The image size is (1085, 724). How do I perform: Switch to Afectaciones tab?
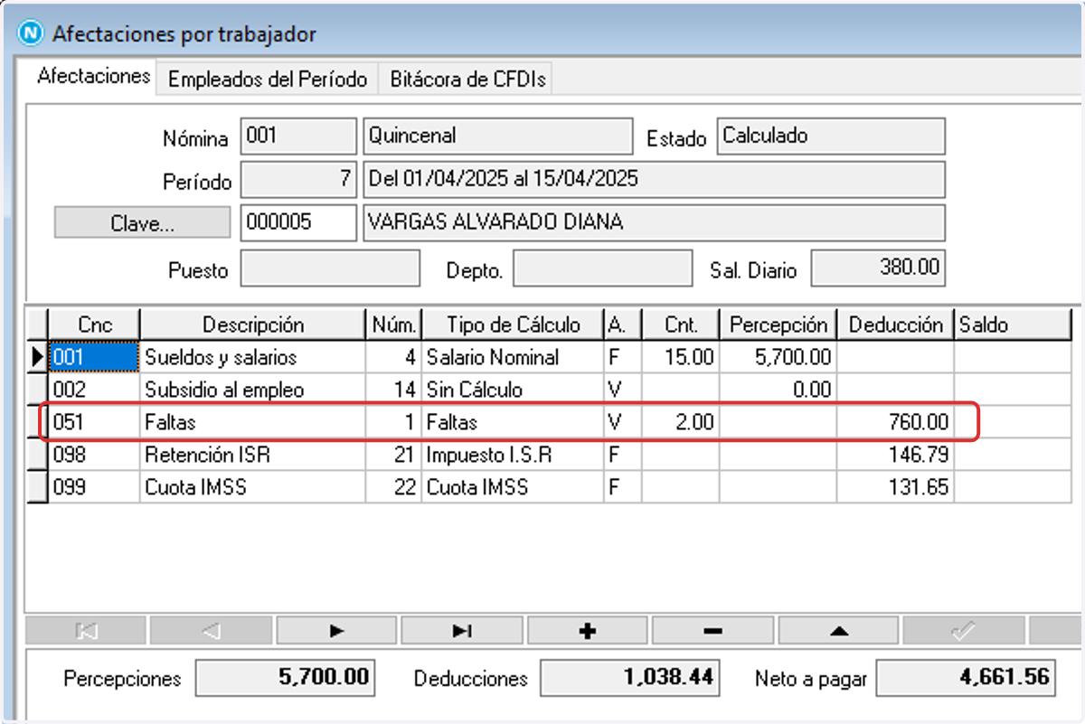(93, 76)
